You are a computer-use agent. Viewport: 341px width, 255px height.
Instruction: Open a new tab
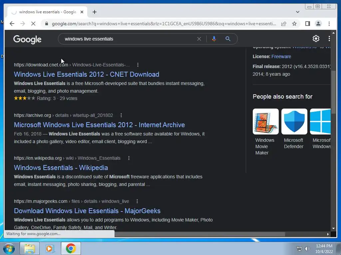click(x=94, y=12)
